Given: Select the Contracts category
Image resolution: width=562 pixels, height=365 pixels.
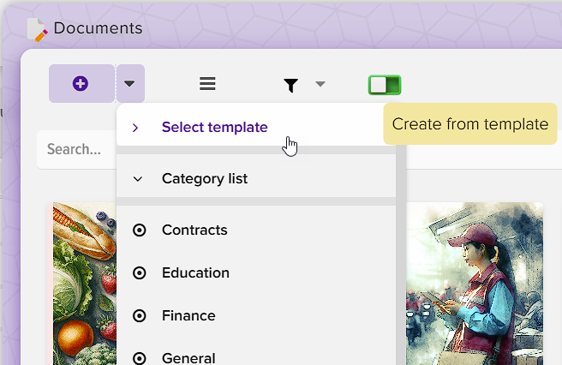Looking at the screenshot, I should click(x=256, y=230).
